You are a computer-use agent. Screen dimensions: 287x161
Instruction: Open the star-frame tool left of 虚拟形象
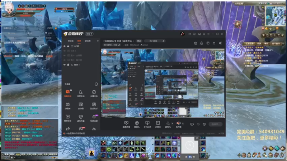pyautogui.click(x=67, y=118)
